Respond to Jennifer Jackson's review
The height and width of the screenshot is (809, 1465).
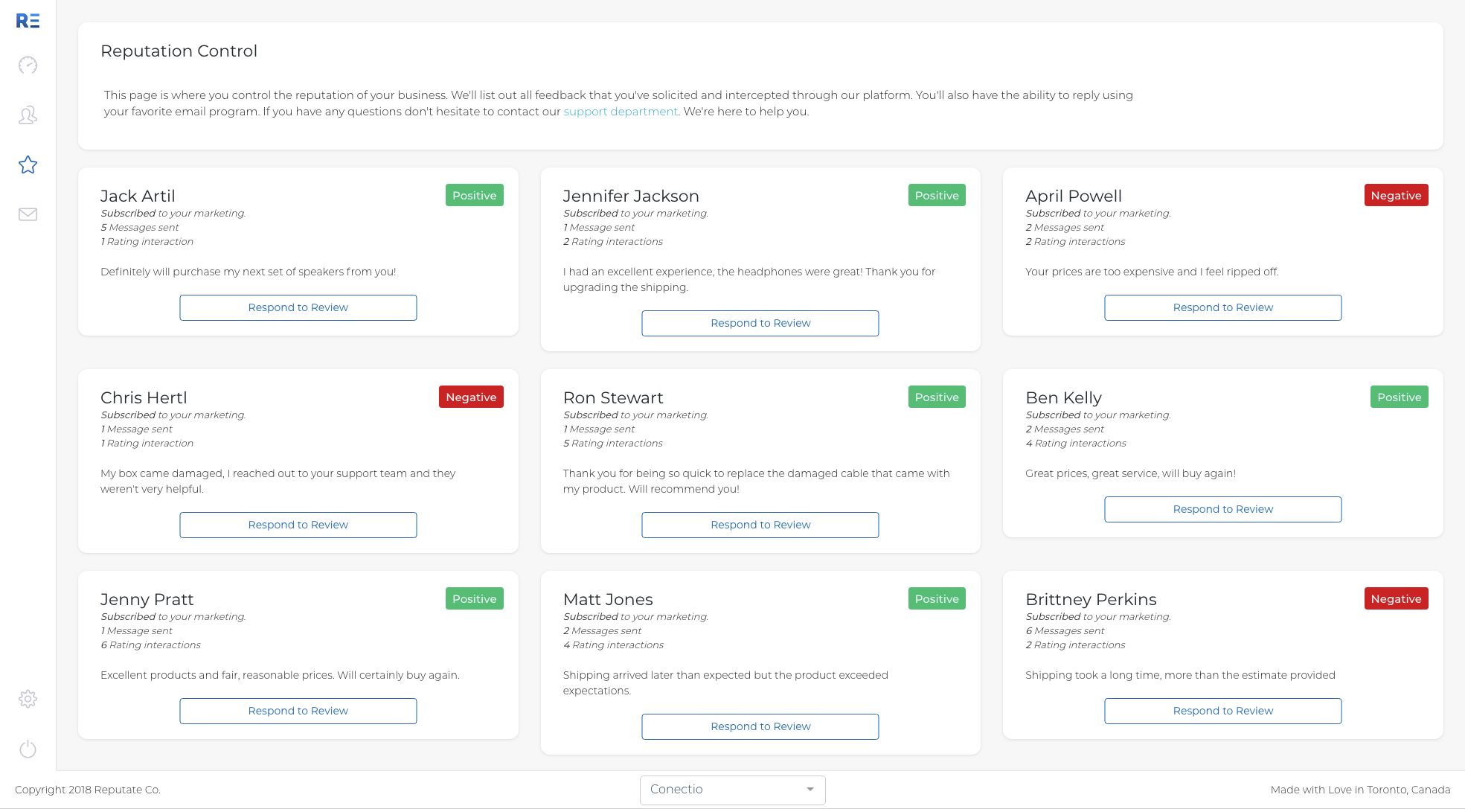[x=760, y=323]
